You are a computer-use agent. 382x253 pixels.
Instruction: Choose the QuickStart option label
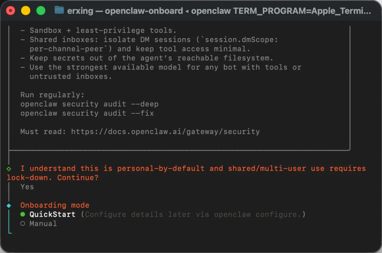click(x=52, y=215)
